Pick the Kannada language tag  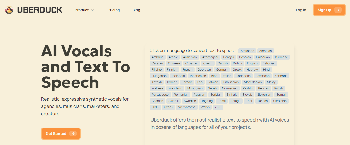[281, 76]
